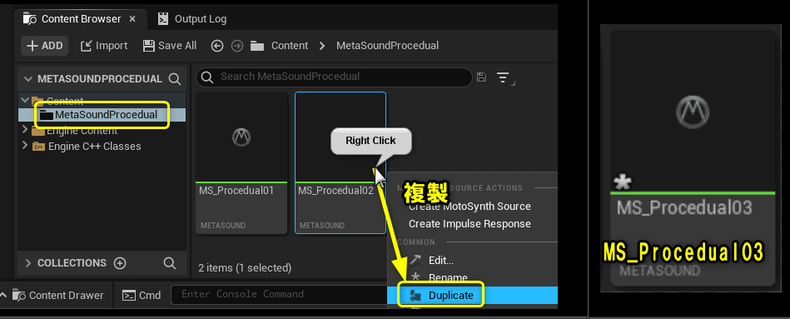Click the MetaSound icon in MS_Procedual01 thumbnail

pos(241,137)
